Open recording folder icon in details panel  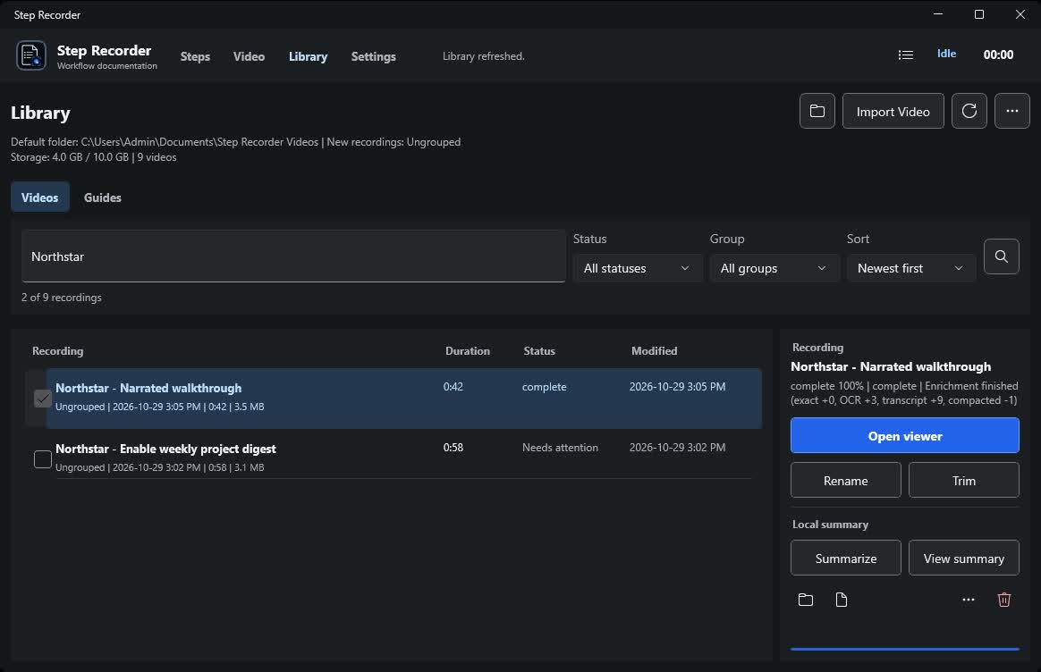click(805, 600)
